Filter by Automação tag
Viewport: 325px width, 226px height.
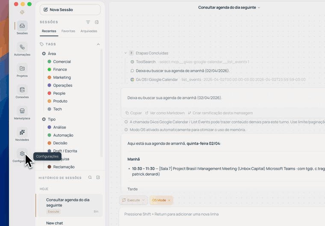pyautogui.click(x=61, y=135)
